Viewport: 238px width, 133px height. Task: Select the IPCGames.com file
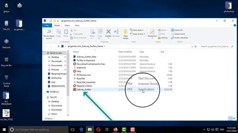pos(84,75)
